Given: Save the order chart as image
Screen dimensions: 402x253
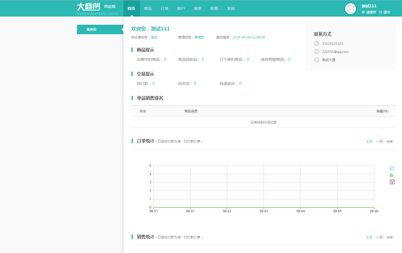Looking at the screenshot, I should click(x=392, y=182).
